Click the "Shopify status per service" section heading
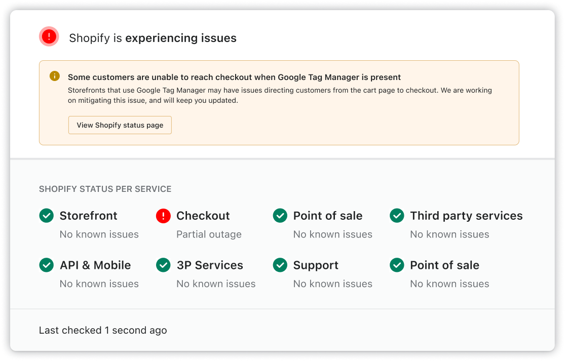The image size is (565, 361). pyautogui.click(x=105, y=189)
